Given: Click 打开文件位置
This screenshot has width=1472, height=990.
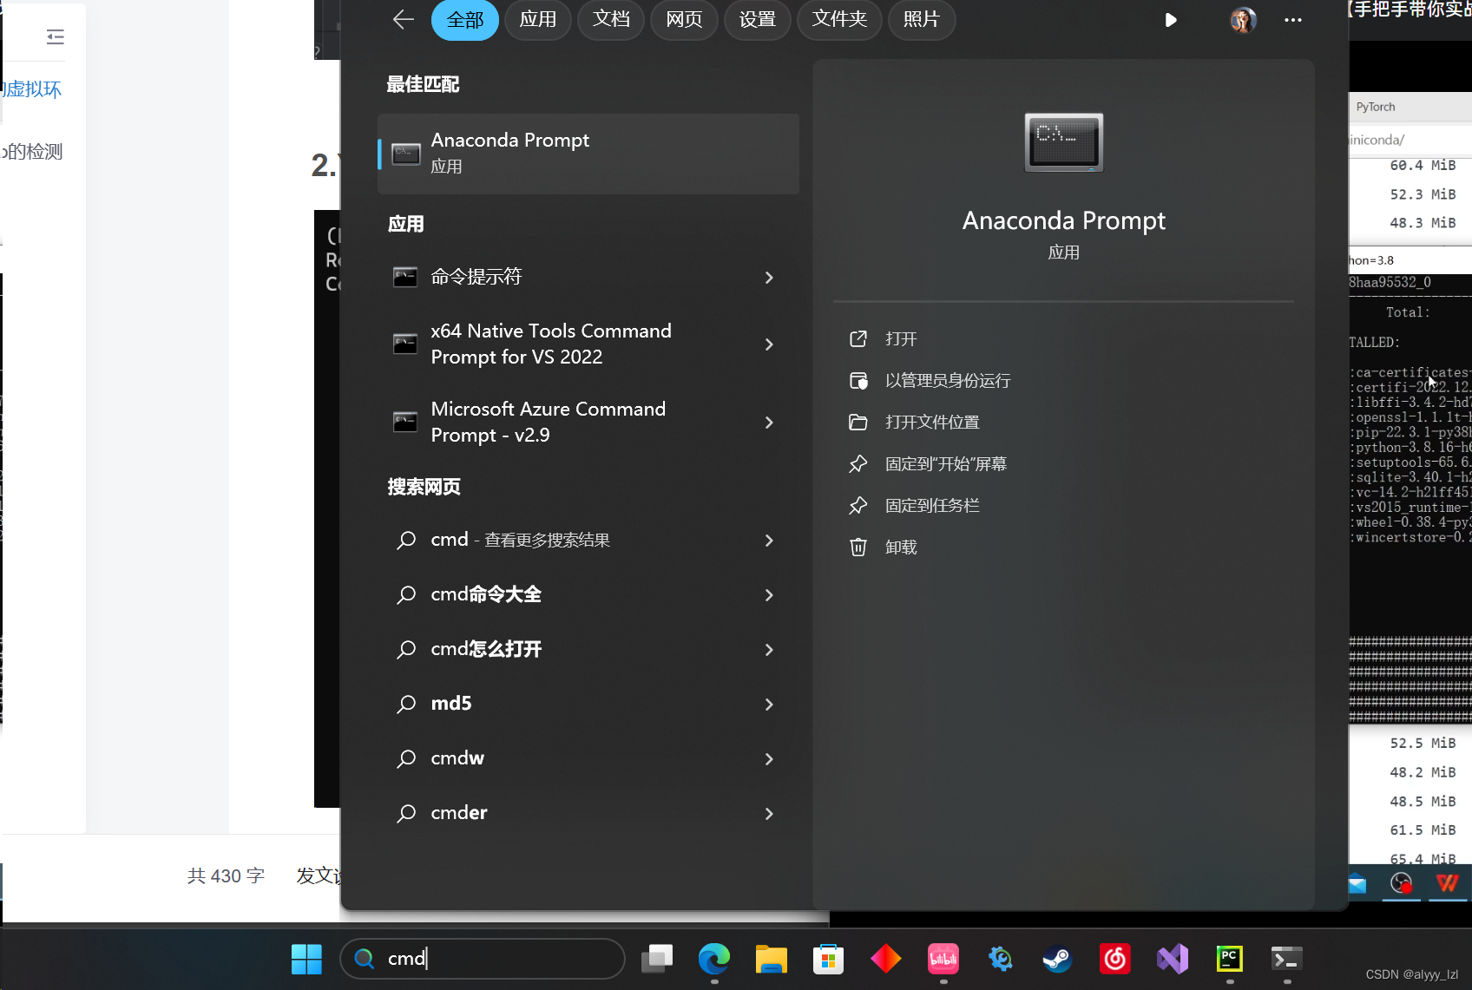Looking at the screenshot, I should point(931,422).
